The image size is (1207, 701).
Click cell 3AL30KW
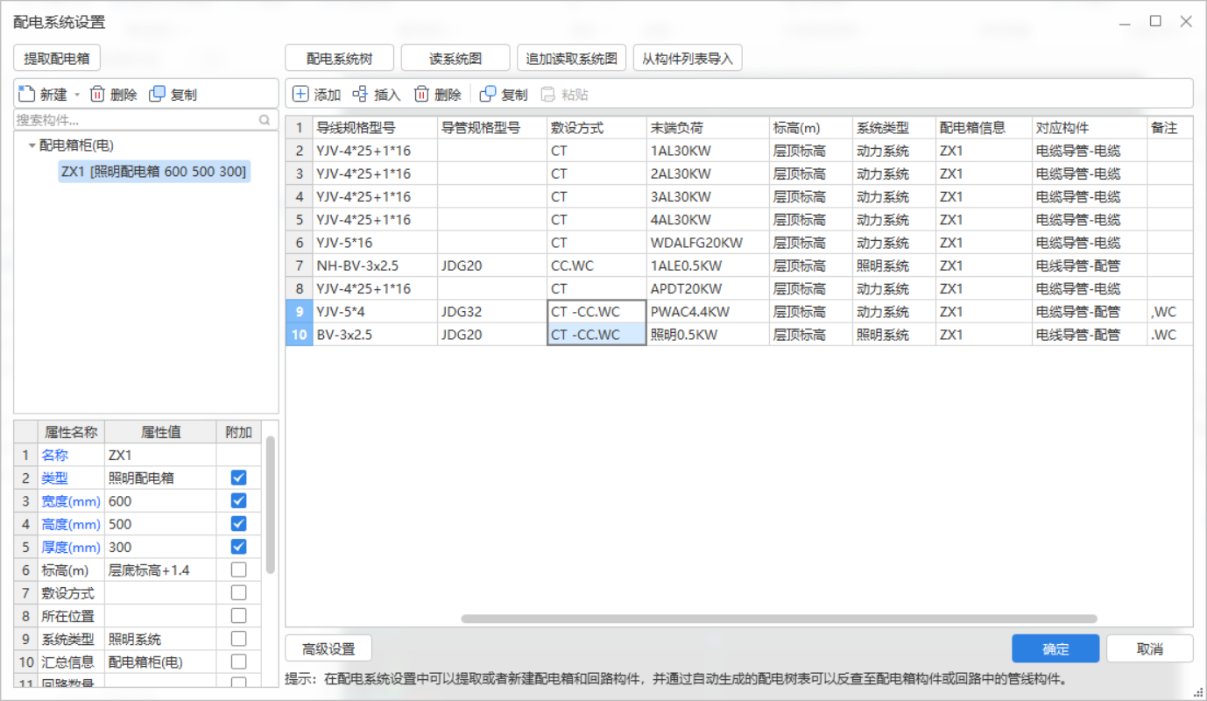click(x=708, y=196)
